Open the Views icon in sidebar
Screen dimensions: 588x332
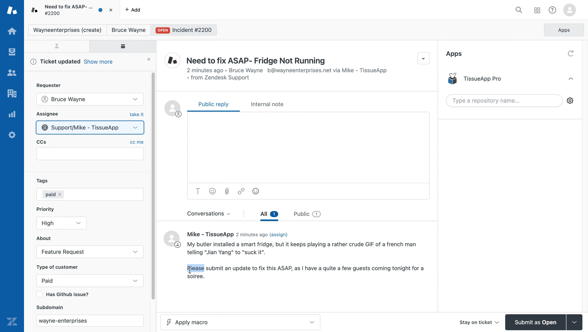pyautogui.click(x=12, y=52)
